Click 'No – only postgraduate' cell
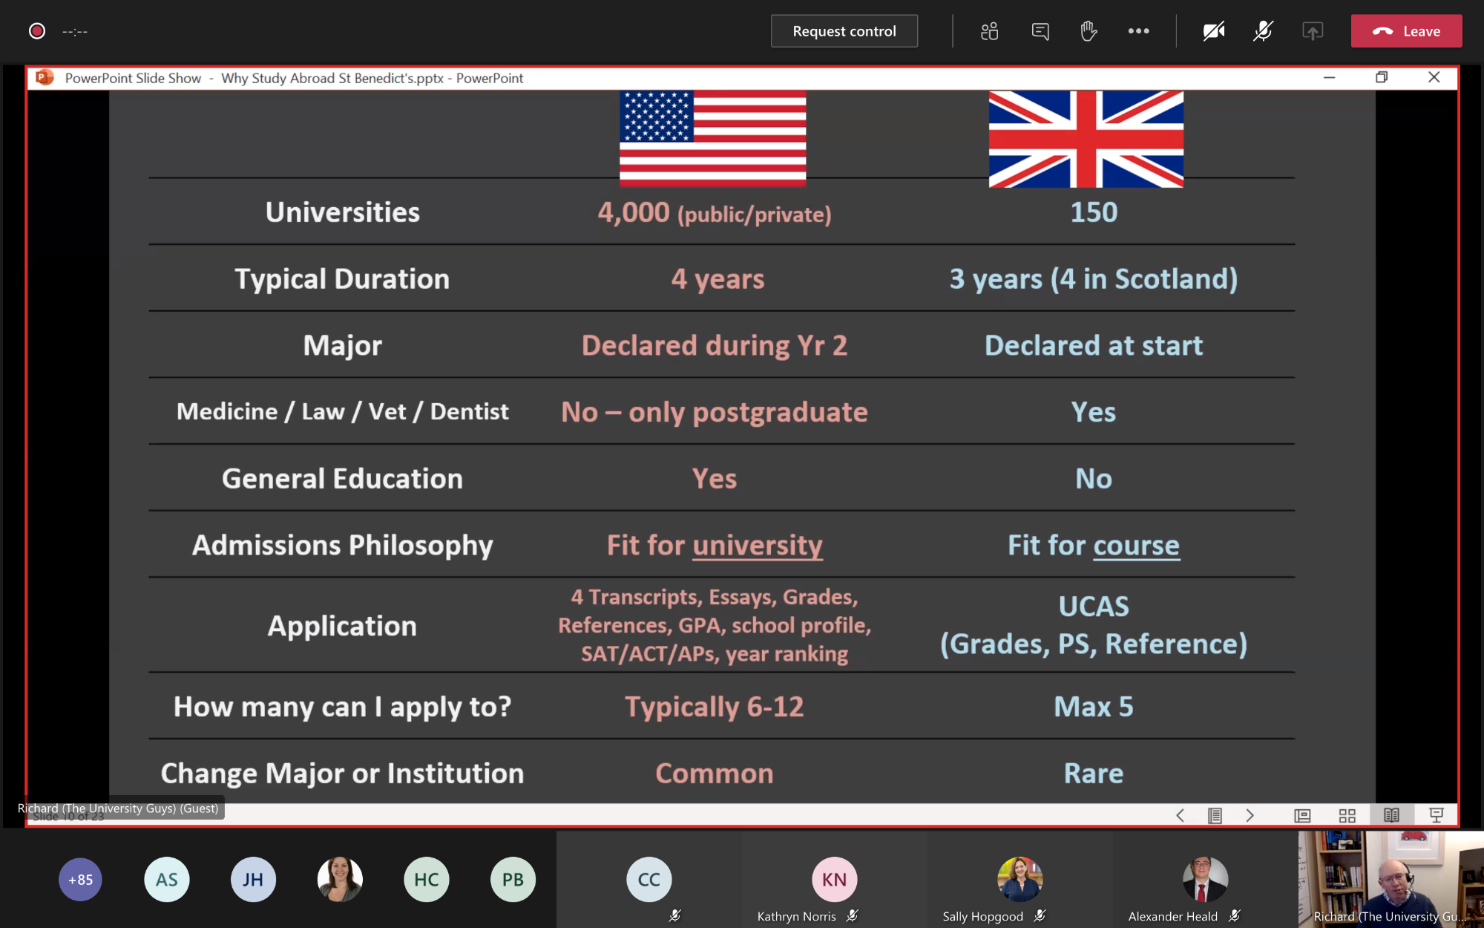The width and height of the screenshot is (1484, 928). [x=715, y=412]
